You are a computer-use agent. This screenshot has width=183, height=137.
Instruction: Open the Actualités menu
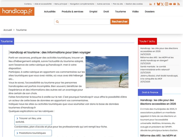[50, 11]
